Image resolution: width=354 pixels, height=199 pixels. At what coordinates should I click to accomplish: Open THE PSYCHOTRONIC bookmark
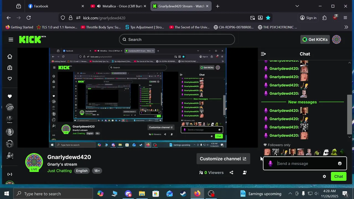[x=277, y=27]
